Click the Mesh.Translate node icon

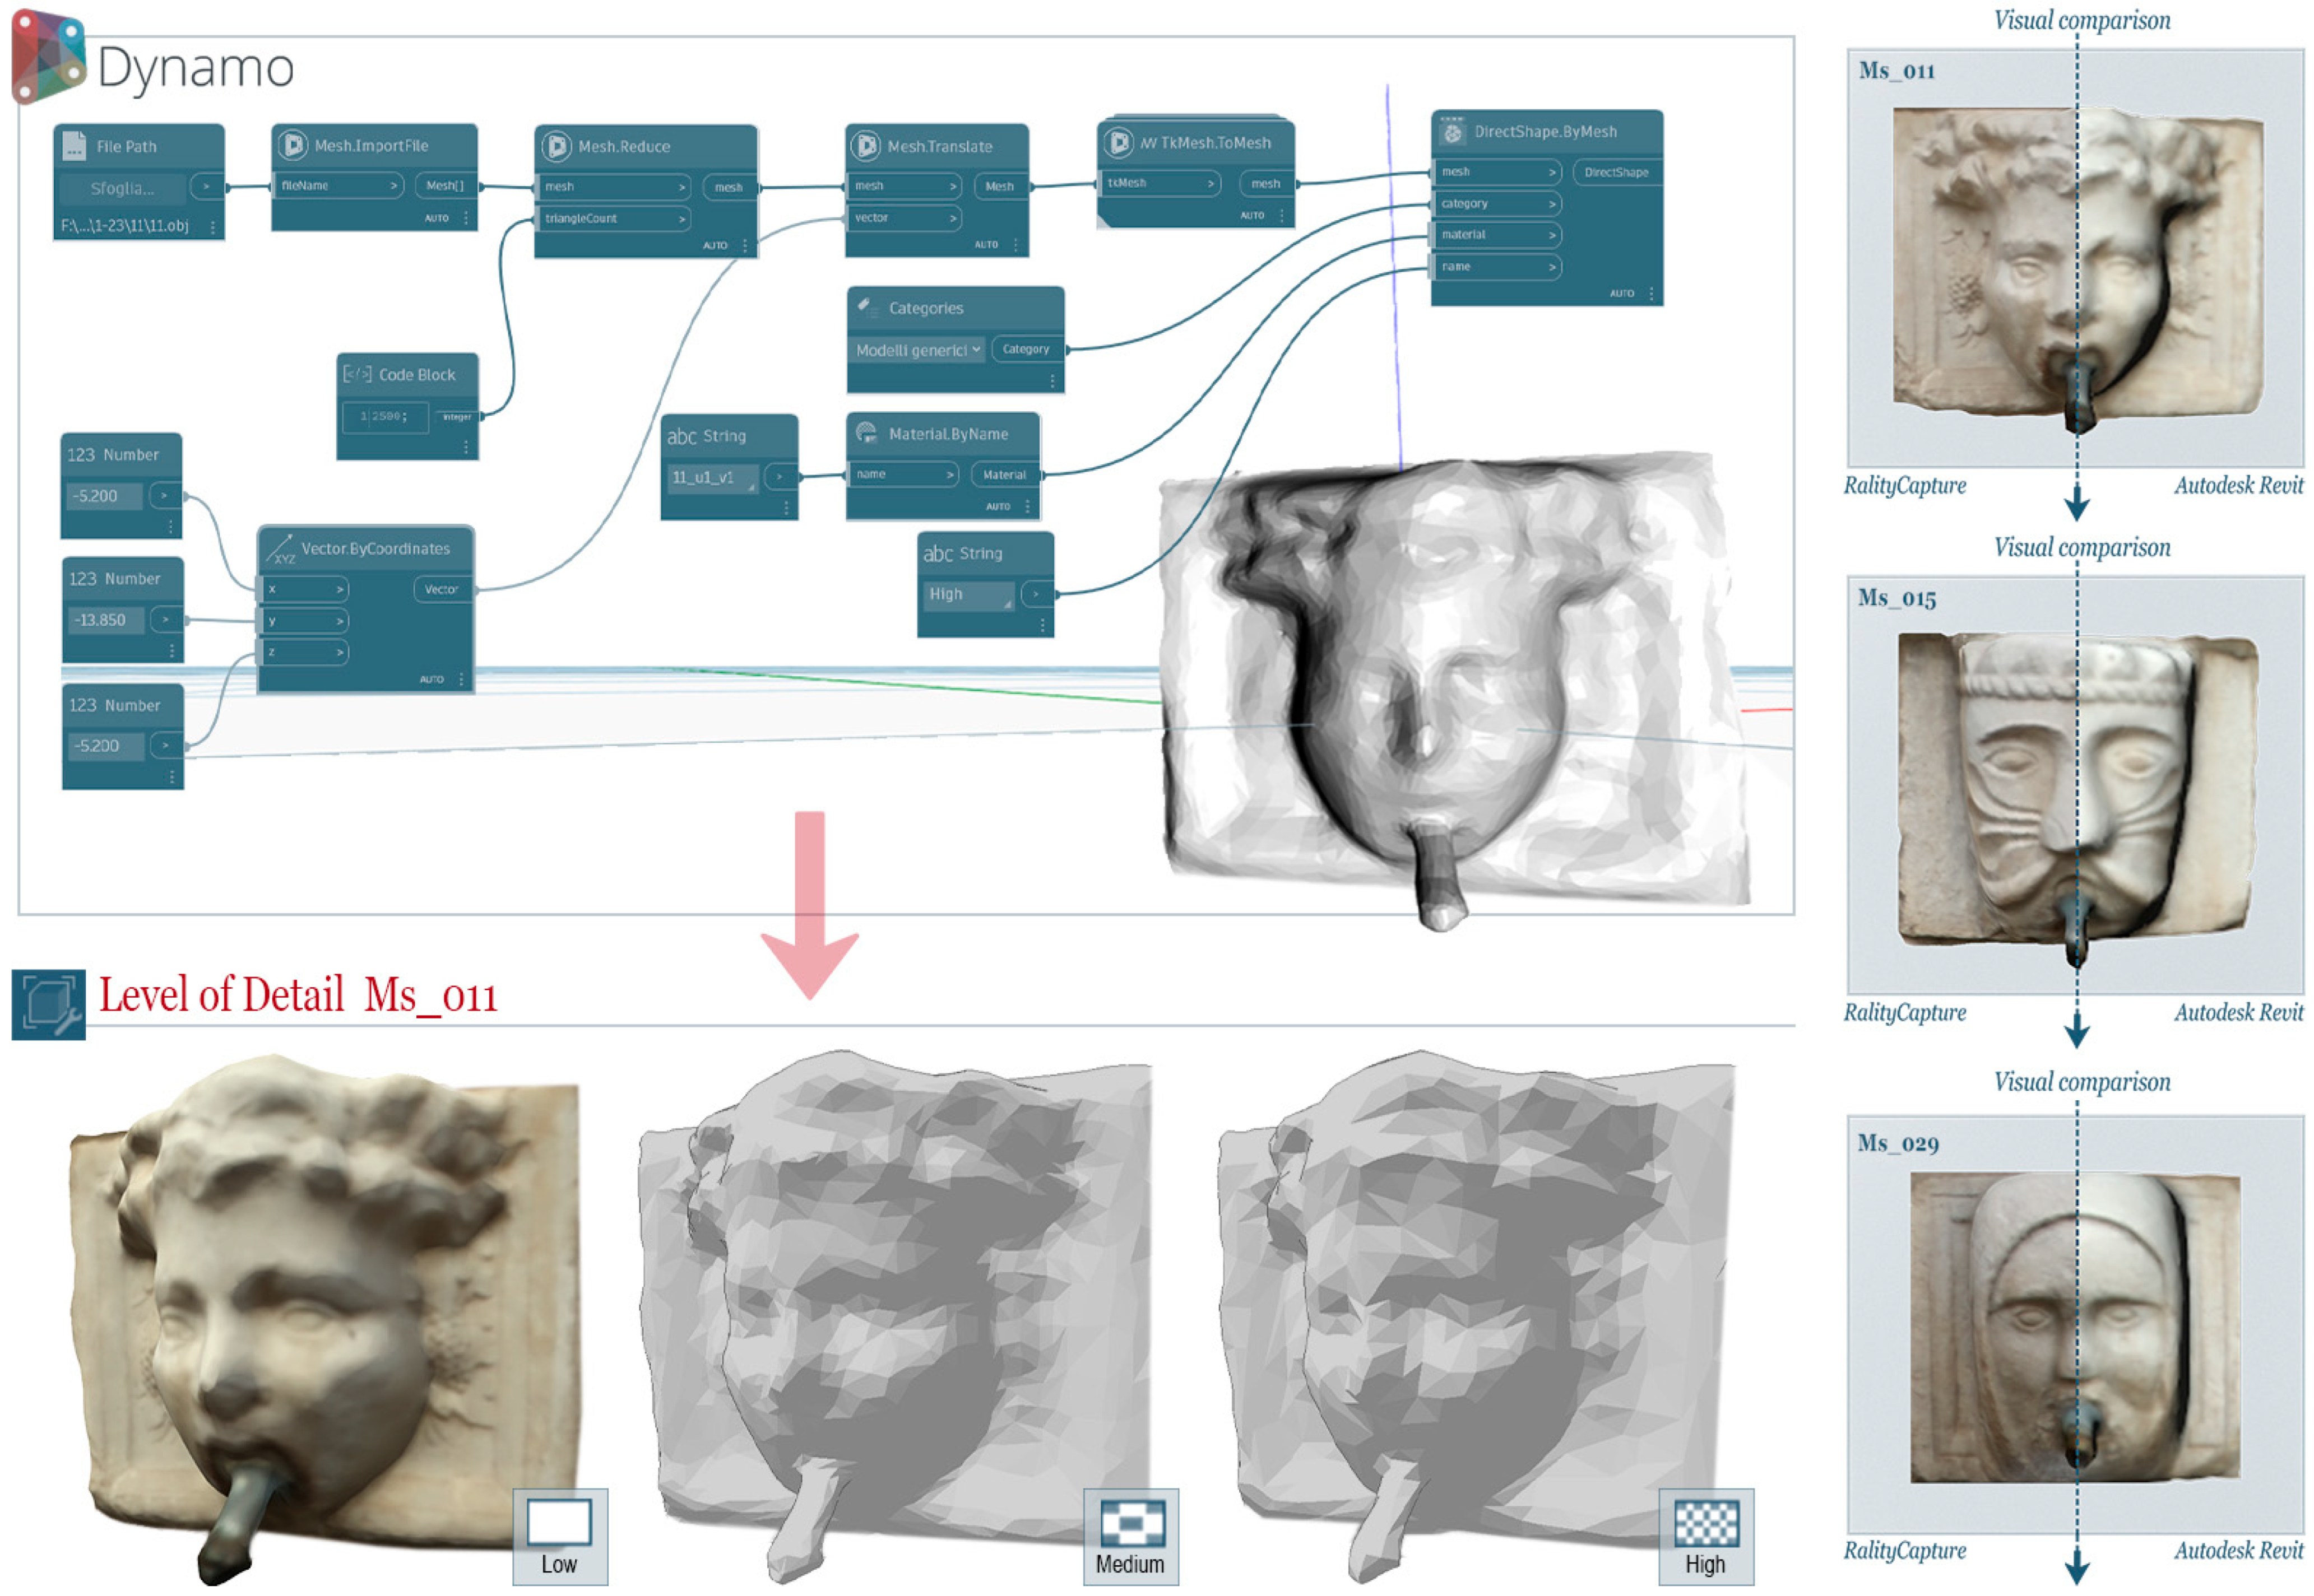click(x=866, y=145)
